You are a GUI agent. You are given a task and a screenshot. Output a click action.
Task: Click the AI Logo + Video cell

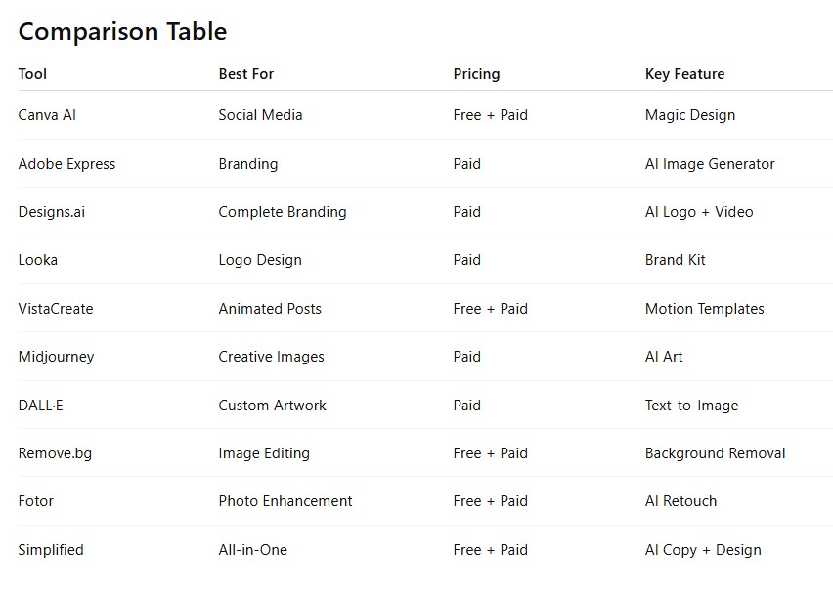[x=698, y=212]
